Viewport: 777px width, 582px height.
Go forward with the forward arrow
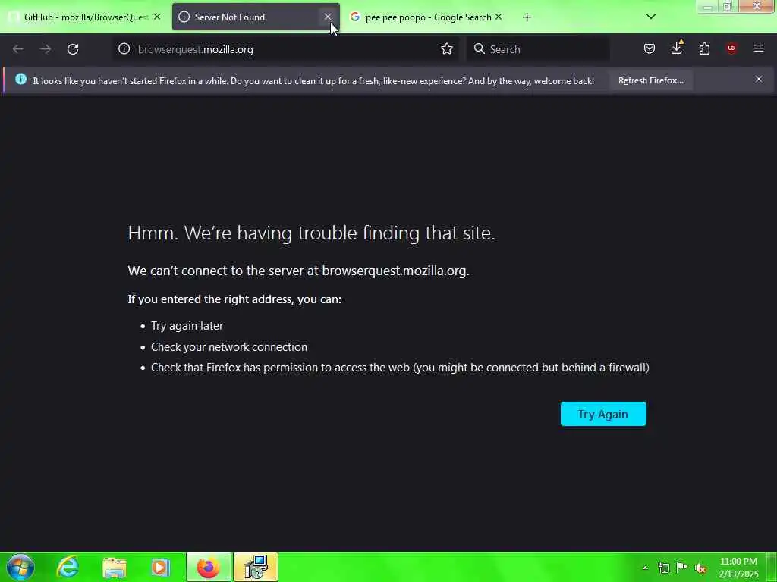(45, 49)
